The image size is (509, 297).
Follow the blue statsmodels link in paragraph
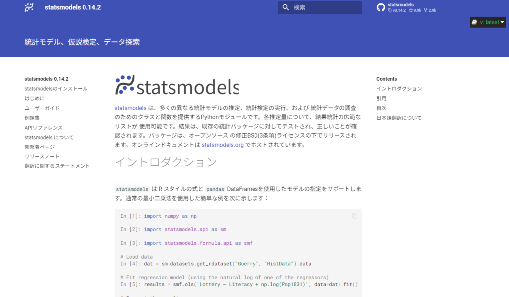[x=131, y=108]
